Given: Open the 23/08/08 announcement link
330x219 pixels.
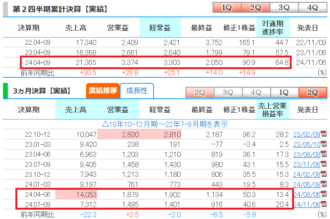Looking at the screenshot, I should 307,154.
